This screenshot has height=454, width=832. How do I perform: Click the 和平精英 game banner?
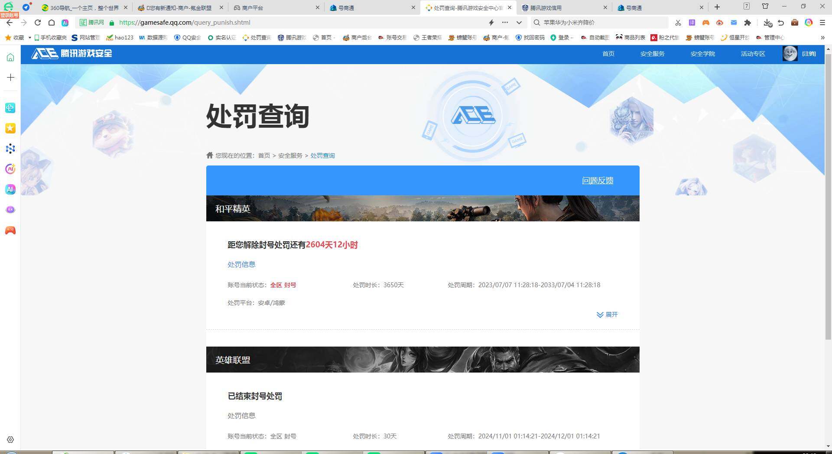422,208
